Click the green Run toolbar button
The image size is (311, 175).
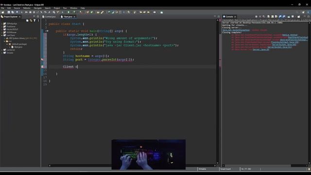coord(69,12)
